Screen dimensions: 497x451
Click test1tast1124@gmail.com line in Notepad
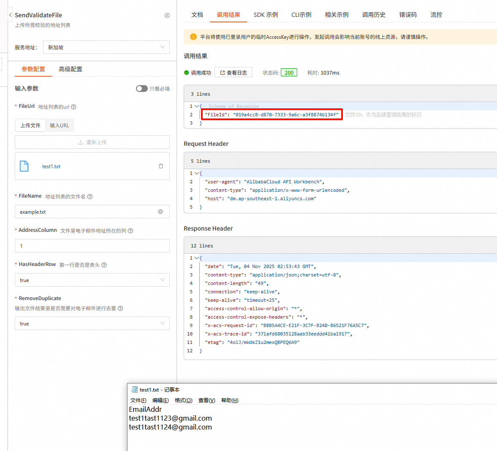170,427
